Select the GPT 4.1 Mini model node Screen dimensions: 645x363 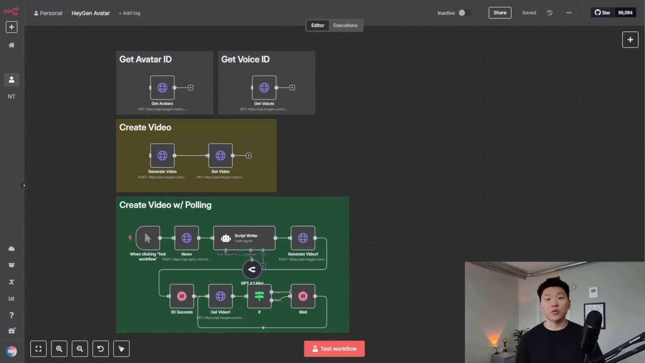pyautogui.click(x=252, y=270)
